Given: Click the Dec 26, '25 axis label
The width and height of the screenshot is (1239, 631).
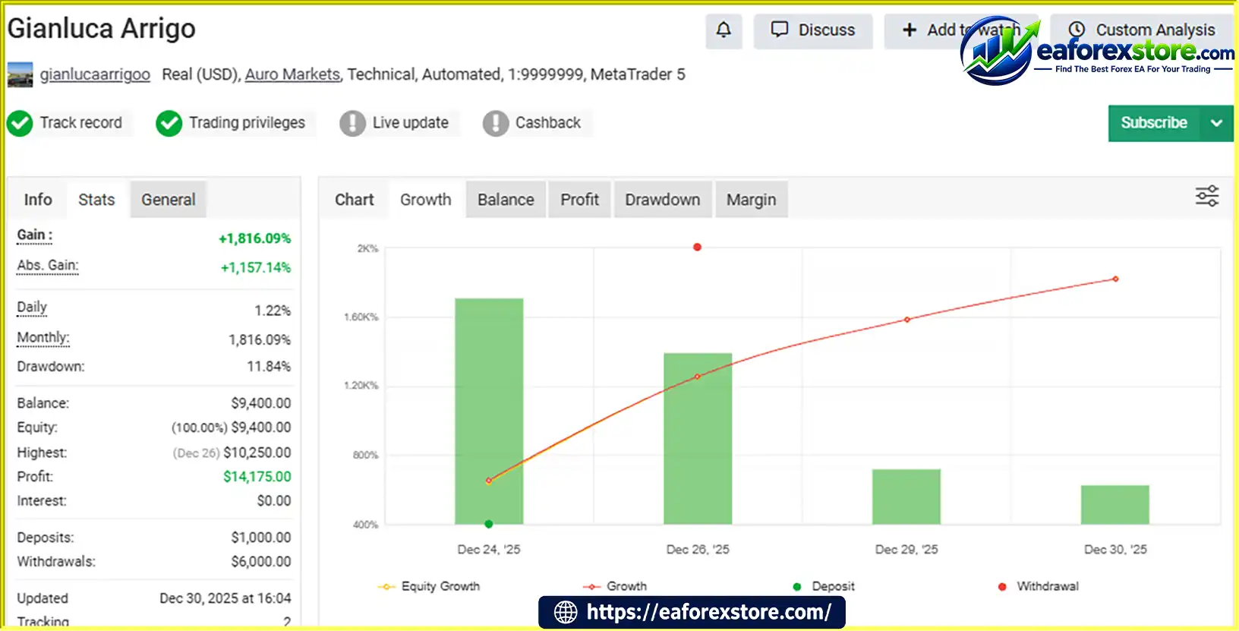Looking at the screenshot, I should 698,549.
